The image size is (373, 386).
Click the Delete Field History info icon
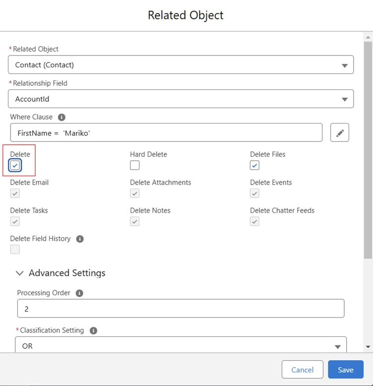tap(80, 239)
